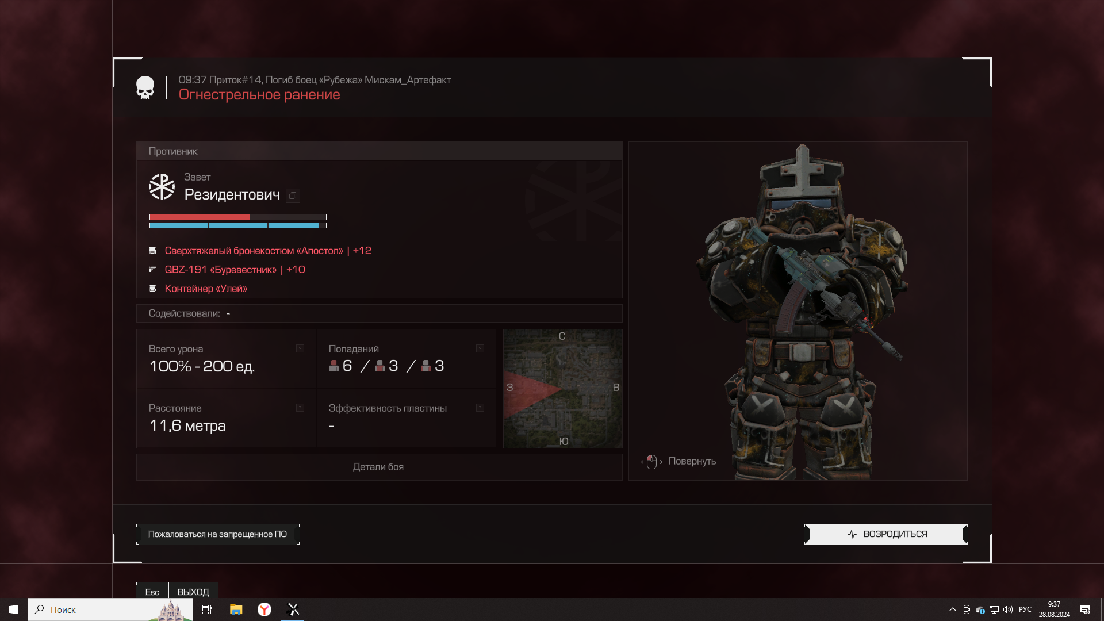The image size is (1104, 621).
Task: Click the mouse rotate icon near Повернуть
Action: point(651,462)
